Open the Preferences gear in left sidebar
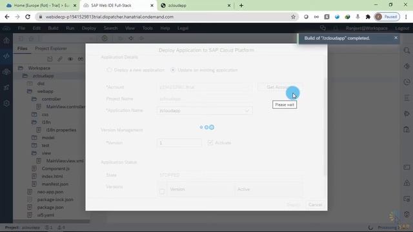The height and width of the screenshot is (232, 413). click(x=6, y=103)
